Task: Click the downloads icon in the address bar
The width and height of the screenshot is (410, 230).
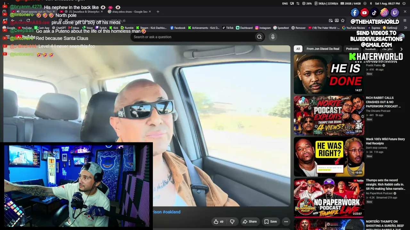Action: pyautogui.click(x=337, y=20)
